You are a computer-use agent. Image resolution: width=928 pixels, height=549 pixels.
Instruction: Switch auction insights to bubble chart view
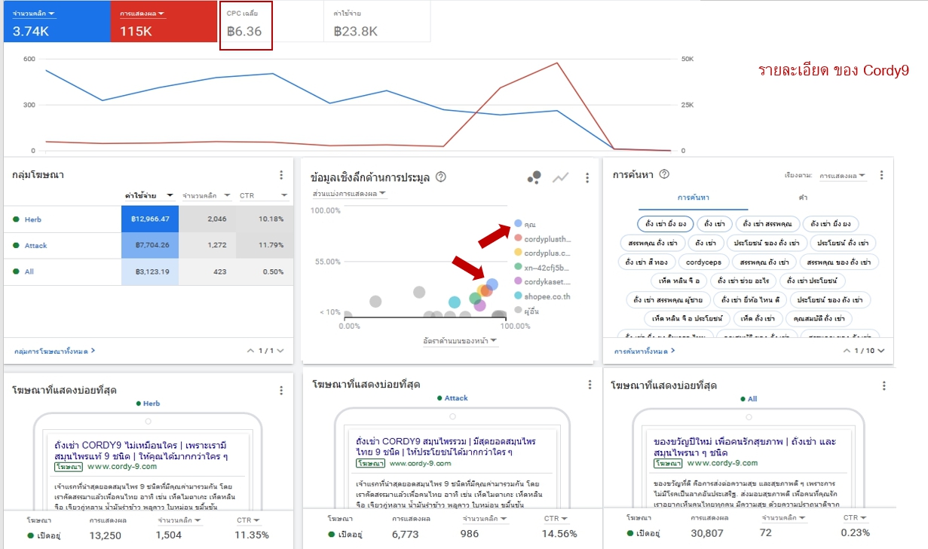pos(534,177)
